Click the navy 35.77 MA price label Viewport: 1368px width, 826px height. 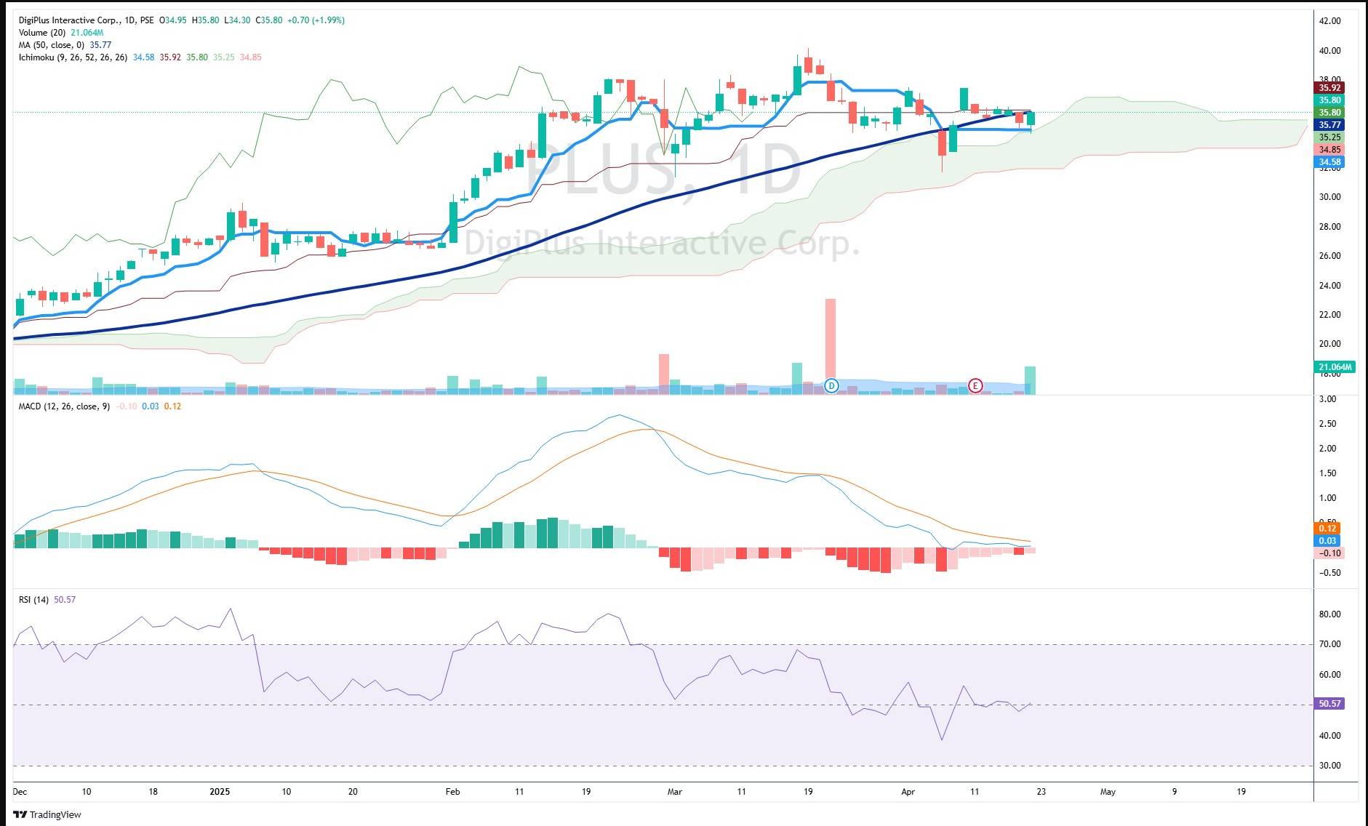coord(1330,125)
